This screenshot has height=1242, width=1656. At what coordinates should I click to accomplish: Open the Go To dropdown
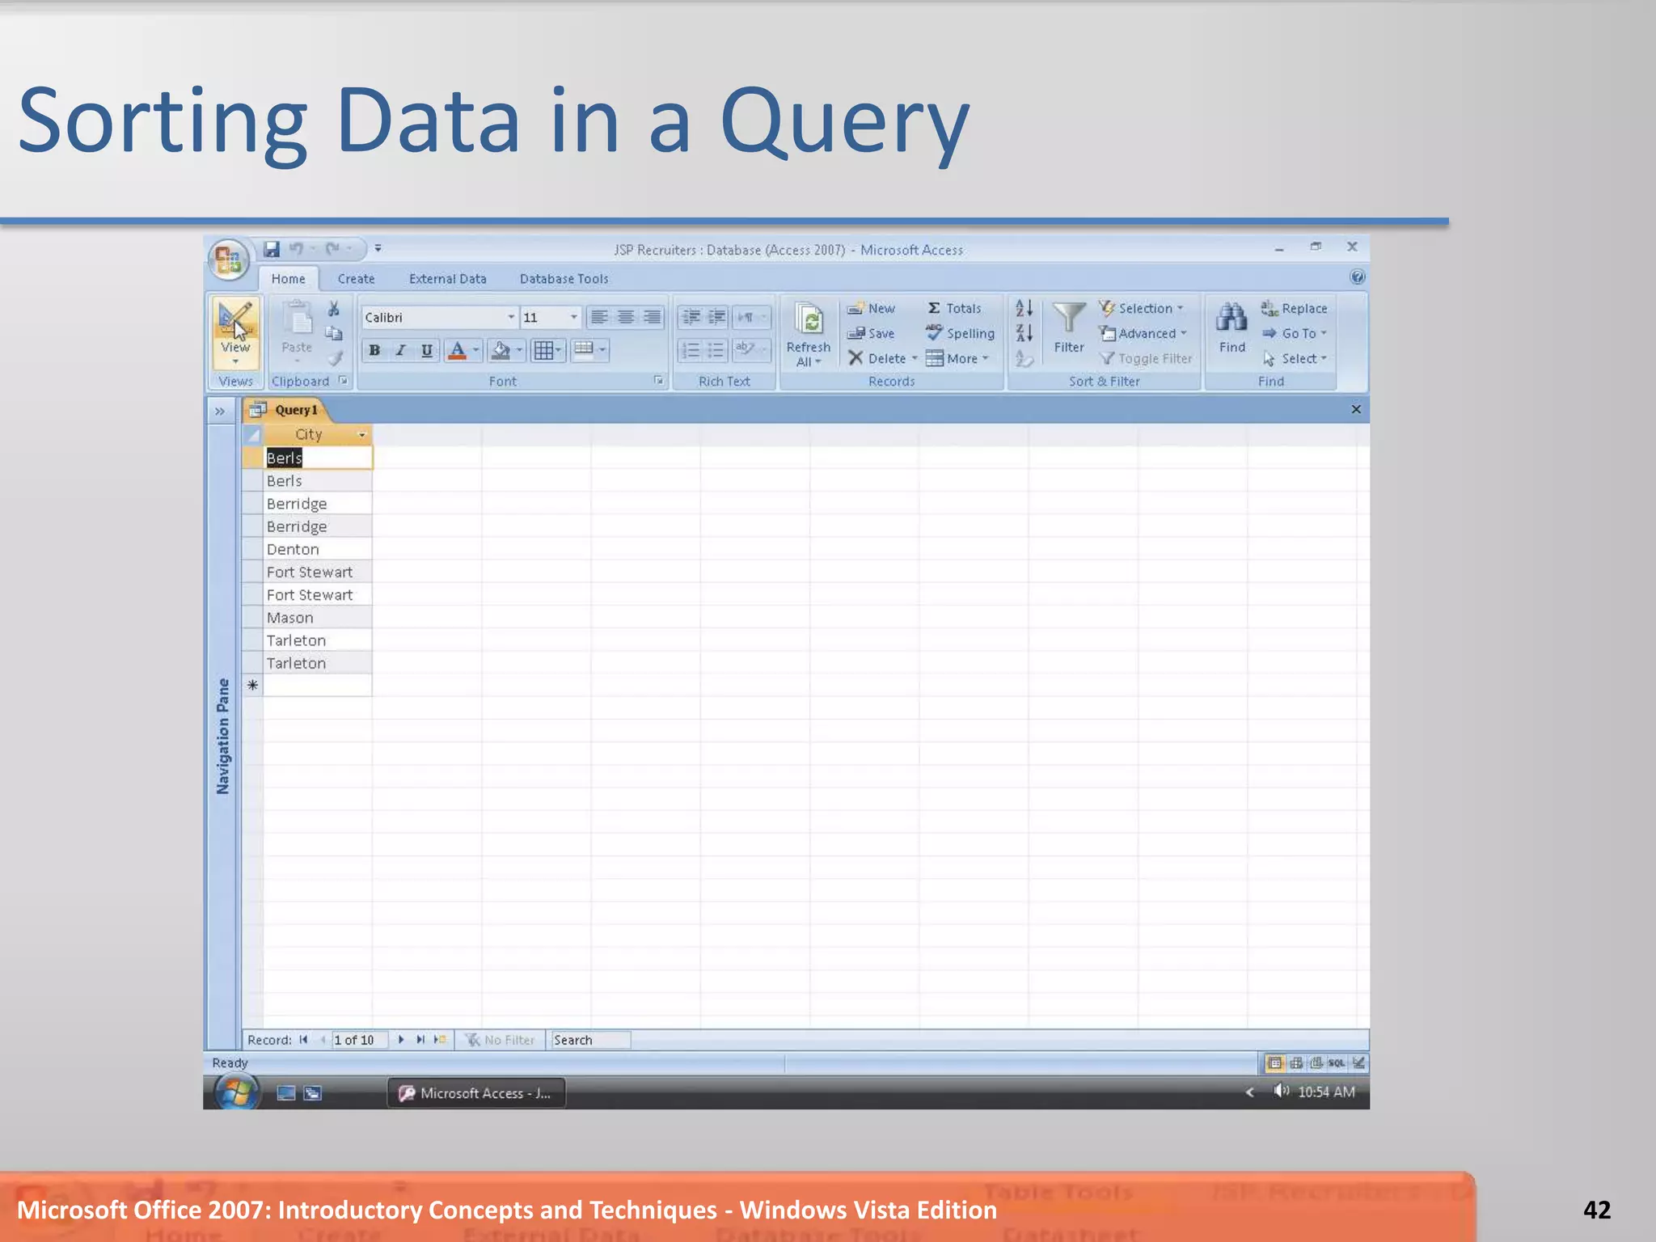1295,333
